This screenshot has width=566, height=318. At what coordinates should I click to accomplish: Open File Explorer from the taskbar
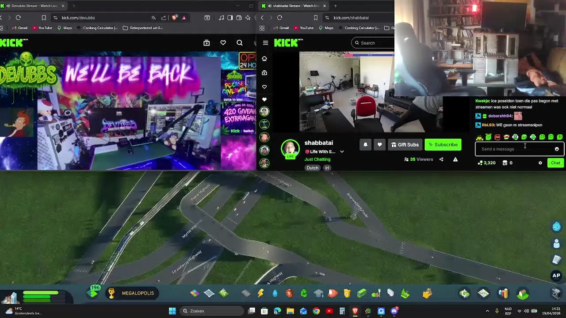tap(290, 311)
